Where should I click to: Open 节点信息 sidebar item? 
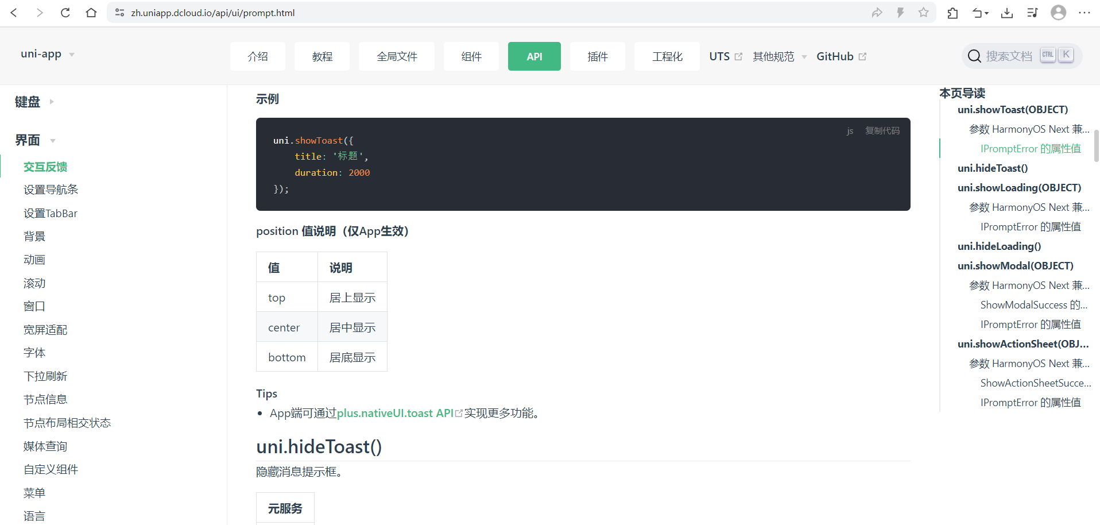tap(45, 399)
